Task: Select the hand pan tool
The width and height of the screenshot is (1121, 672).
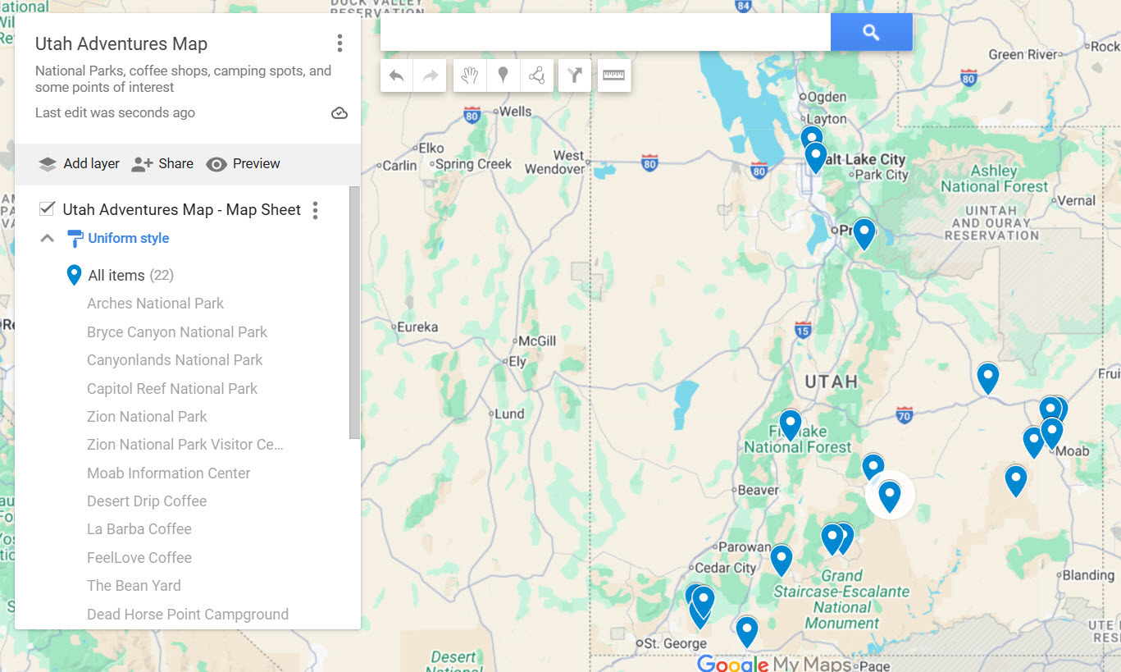Action: coord(470,75)
